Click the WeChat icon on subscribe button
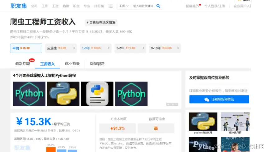 point(207,99)
